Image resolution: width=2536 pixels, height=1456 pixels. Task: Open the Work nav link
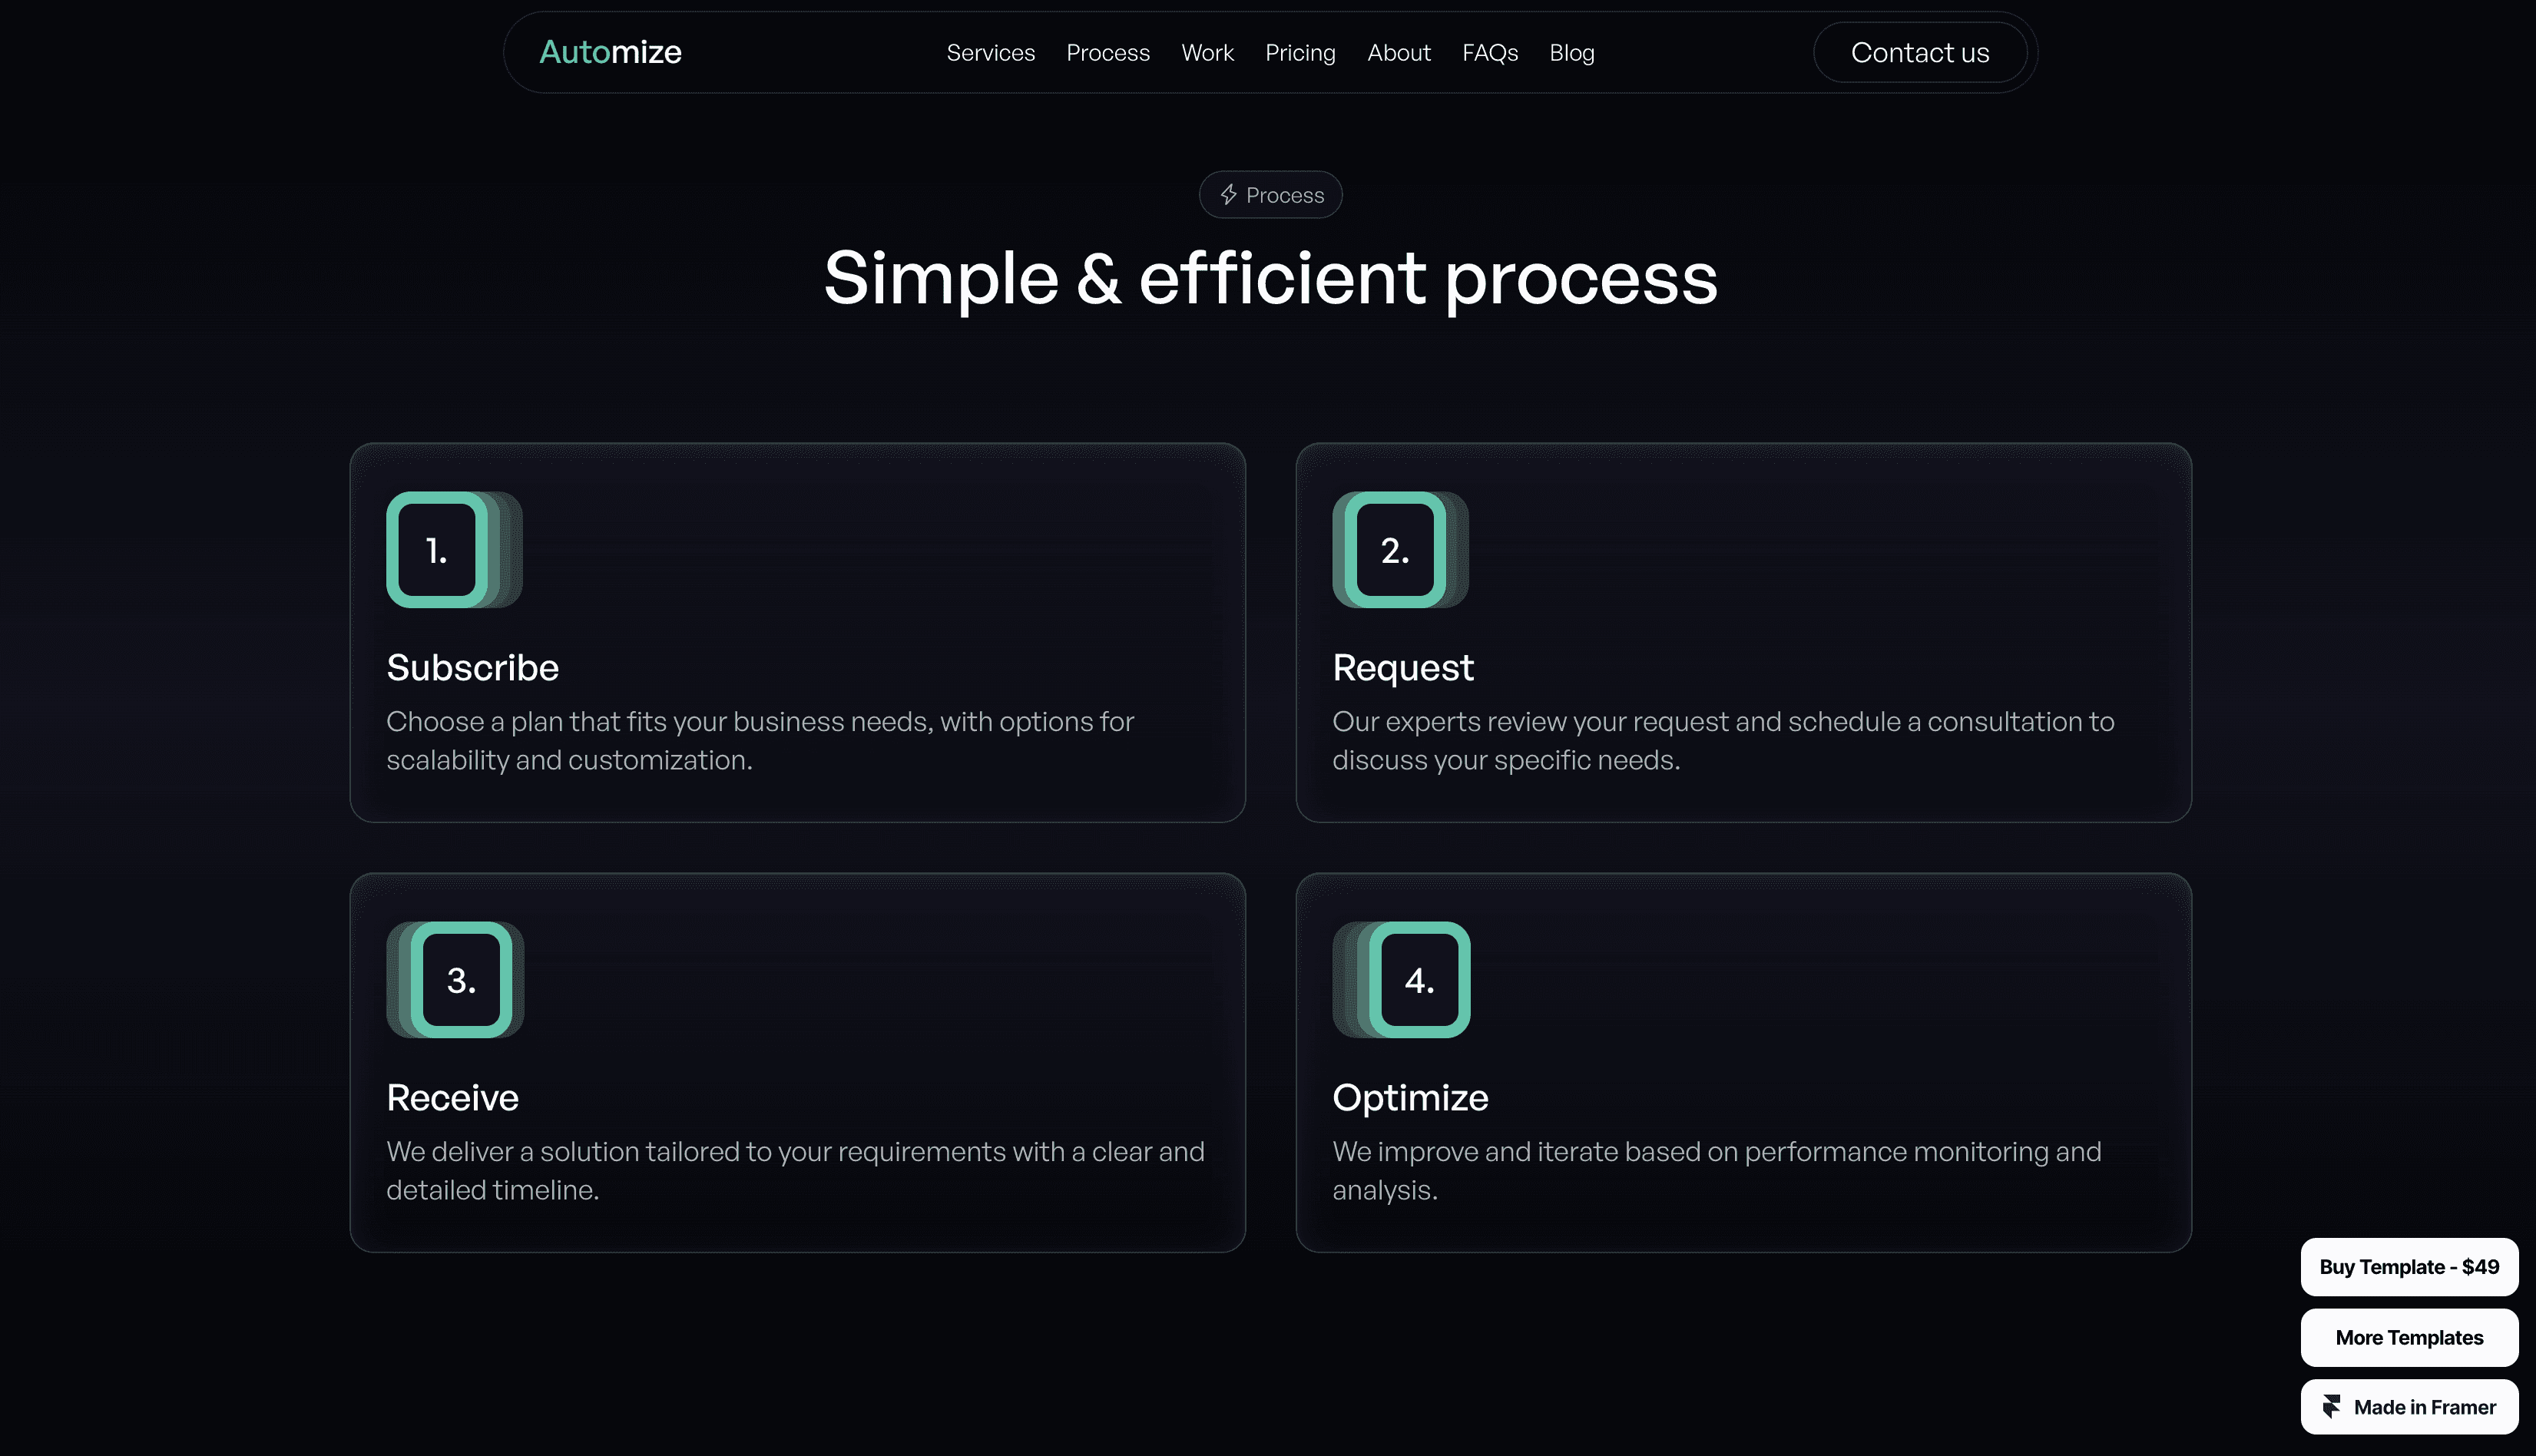coord(1207,52)
